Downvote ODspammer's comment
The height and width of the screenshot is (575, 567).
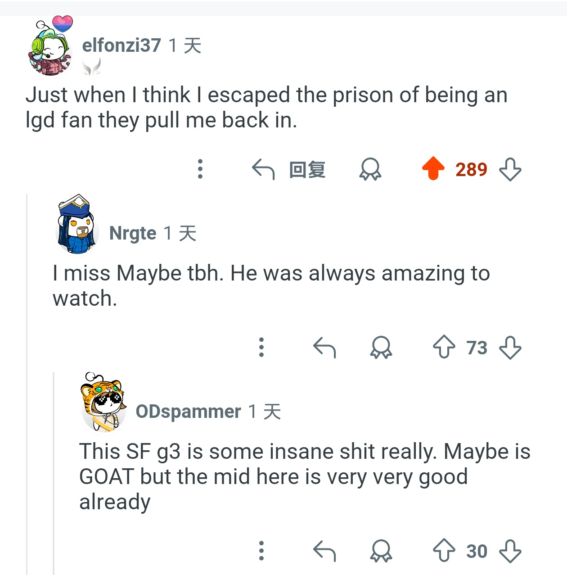510,551
